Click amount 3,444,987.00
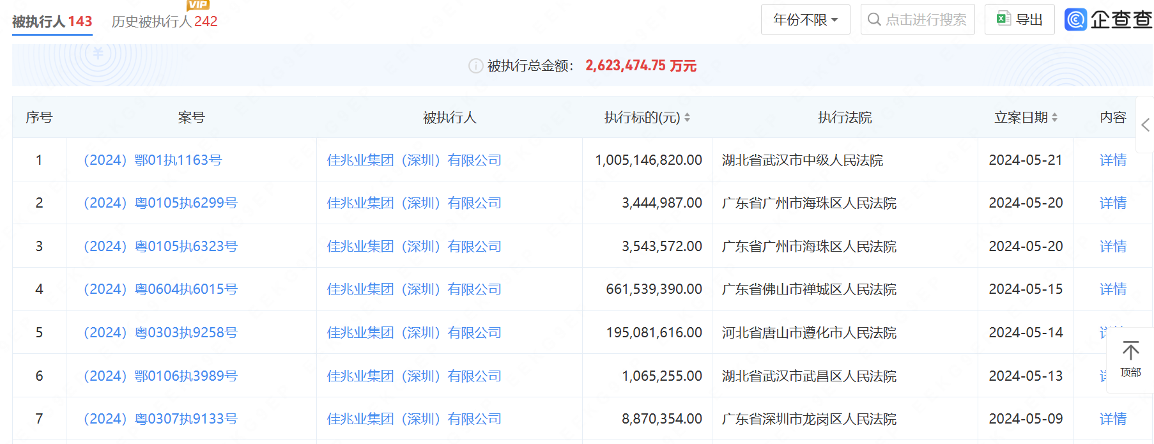This screenshot has width=1154, height=444. pos(662,203)
